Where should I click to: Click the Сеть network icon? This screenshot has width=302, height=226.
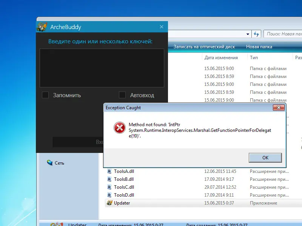(x=50, y=163)
